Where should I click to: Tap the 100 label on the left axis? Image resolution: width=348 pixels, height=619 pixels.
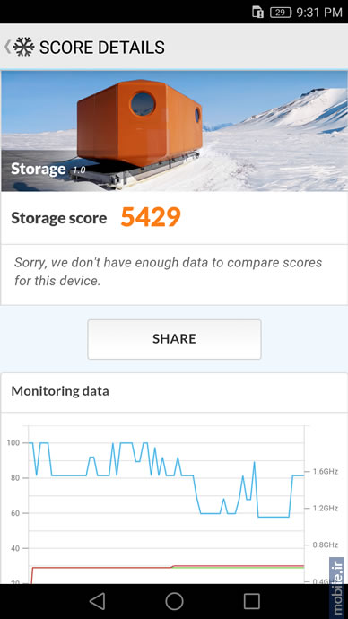click(x=13, y=443)
